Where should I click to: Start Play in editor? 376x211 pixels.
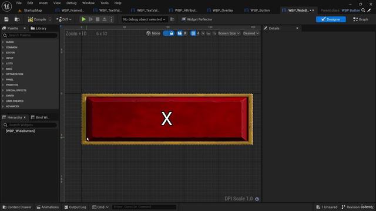(83, 19)
